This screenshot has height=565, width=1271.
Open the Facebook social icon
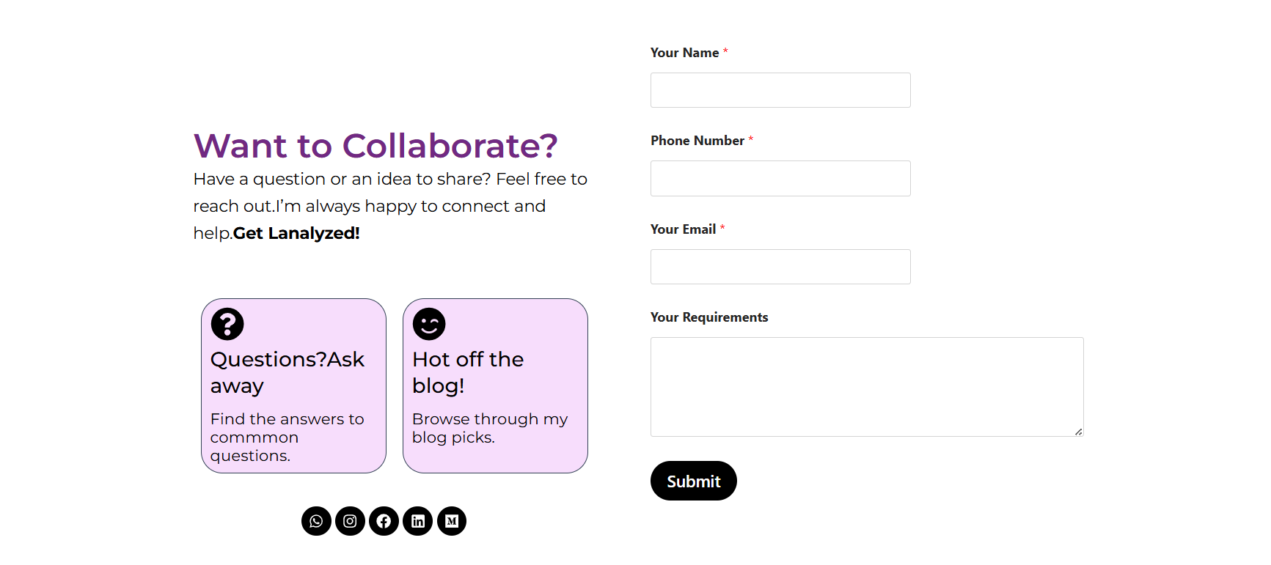(x=384, y=521)
